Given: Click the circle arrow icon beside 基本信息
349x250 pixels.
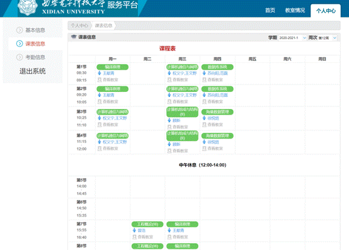Looking at the screenshot, I should [x=20, y=30].
